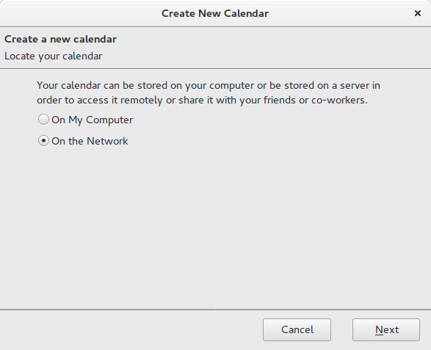This screenshot has width=431, height=350.
Task: Click the Cancel button
Action: coord(297,329)
